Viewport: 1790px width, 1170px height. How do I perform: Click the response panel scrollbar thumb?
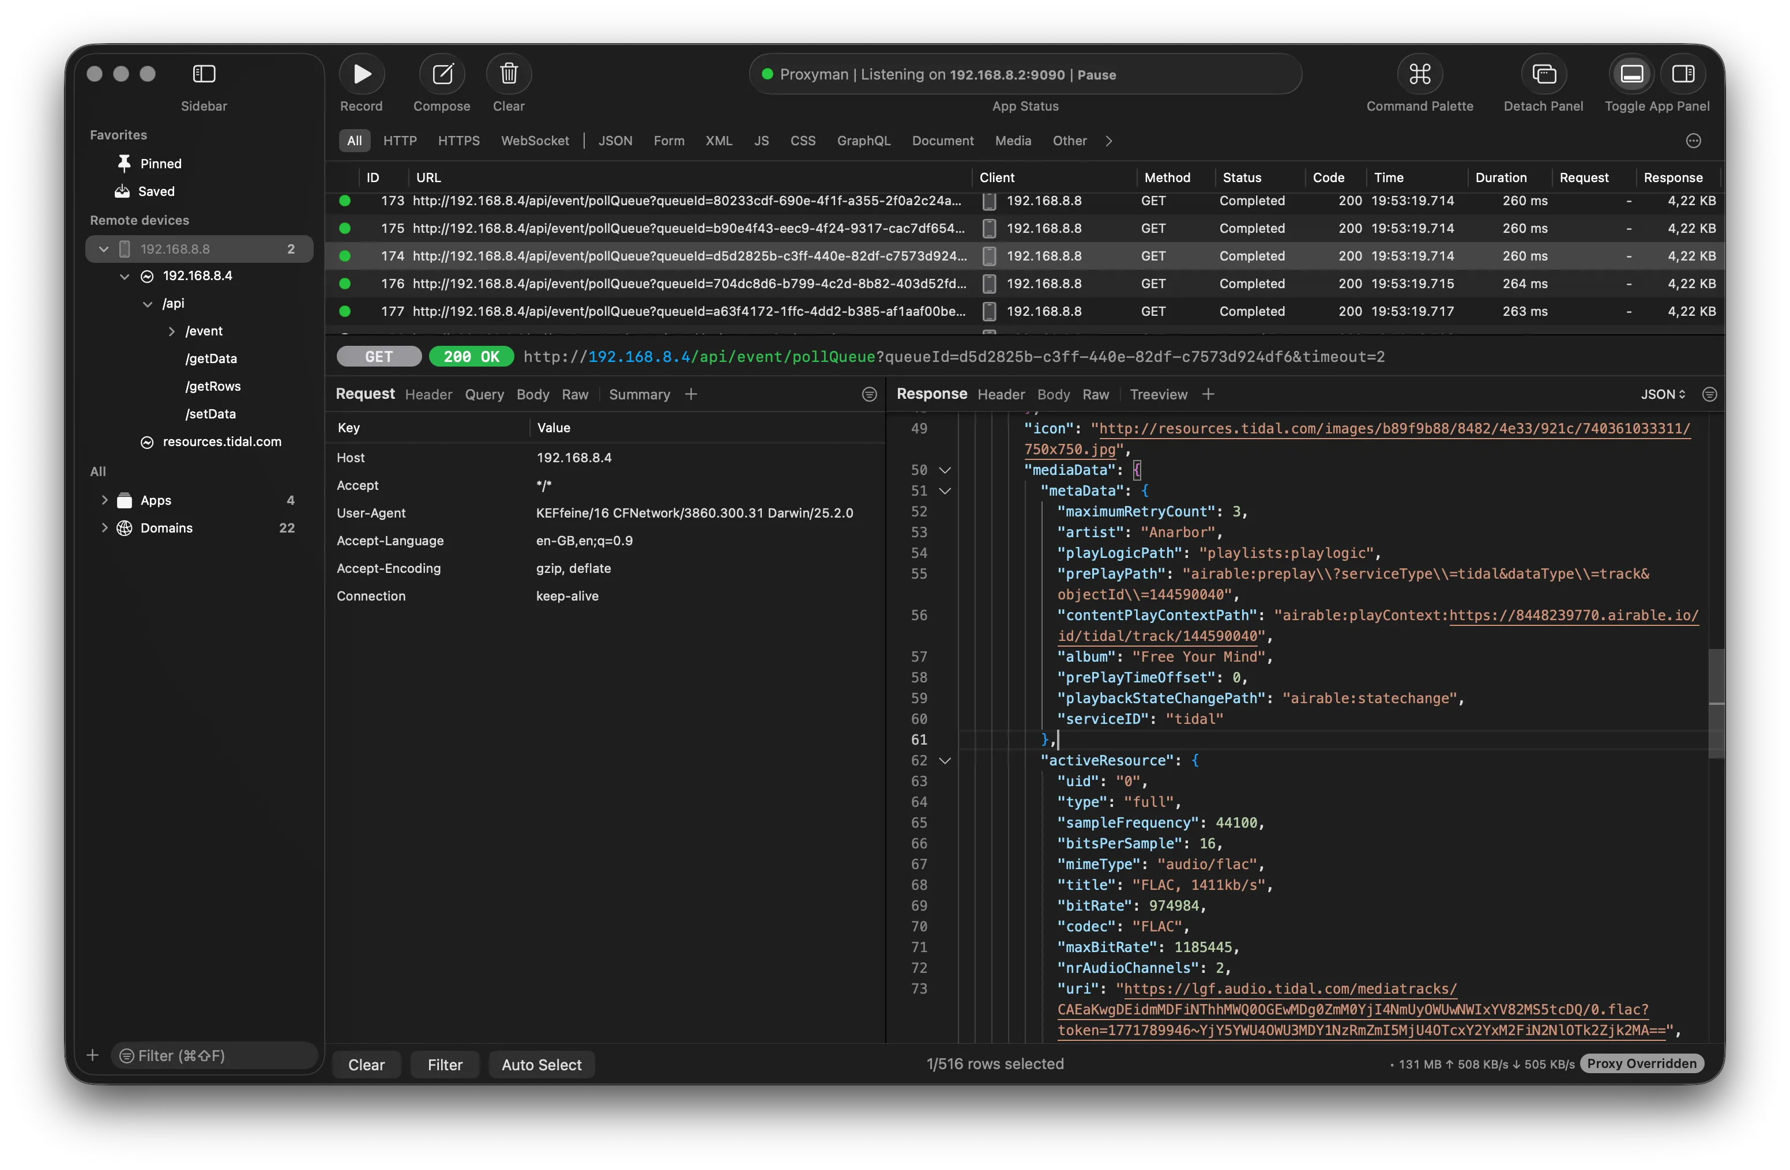(1716, 703)
